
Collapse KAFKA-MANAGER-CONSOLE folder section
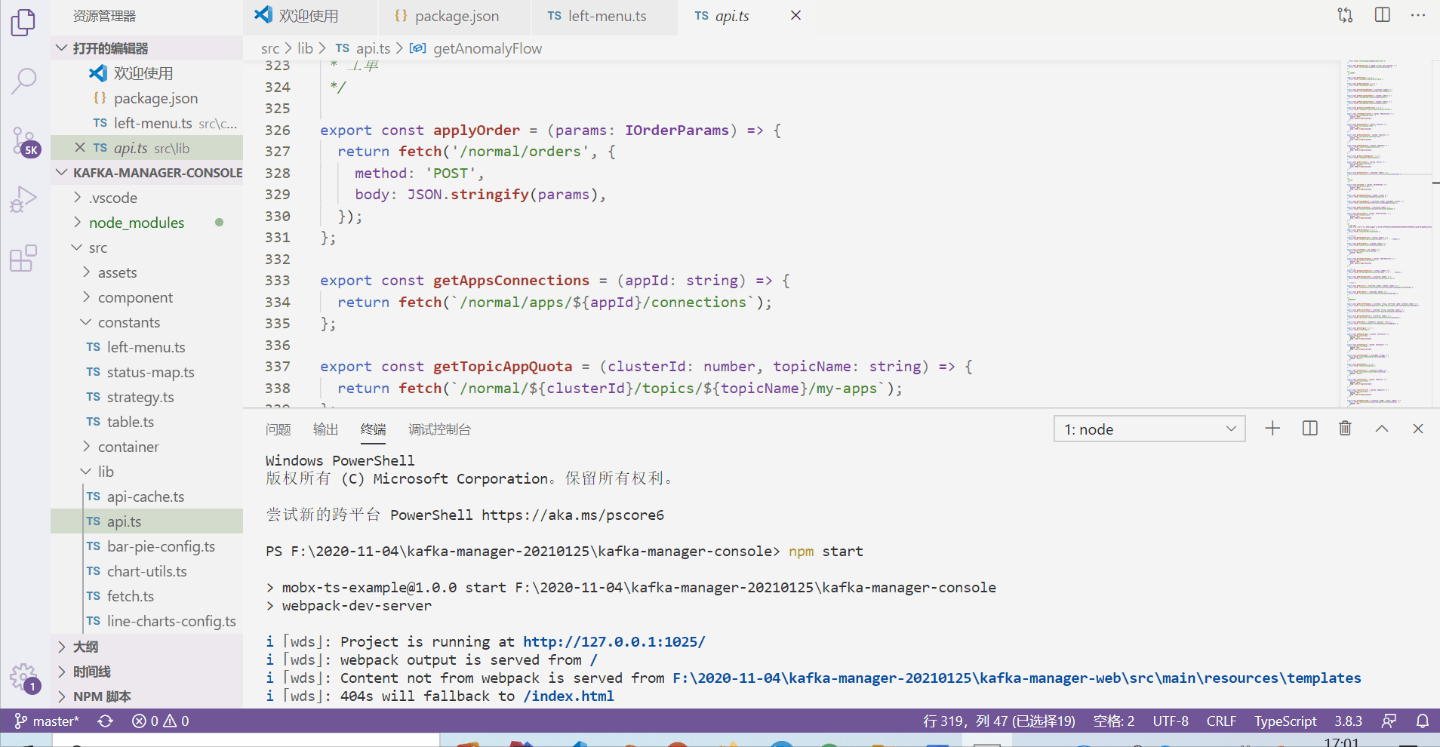[x=147, y=173]
